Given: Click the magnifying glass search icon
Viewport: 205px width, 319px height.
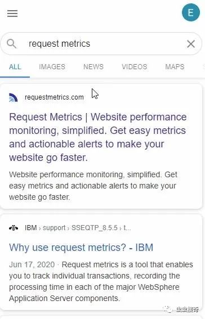Looking at the screenshot, I should (x=11, y=44).
